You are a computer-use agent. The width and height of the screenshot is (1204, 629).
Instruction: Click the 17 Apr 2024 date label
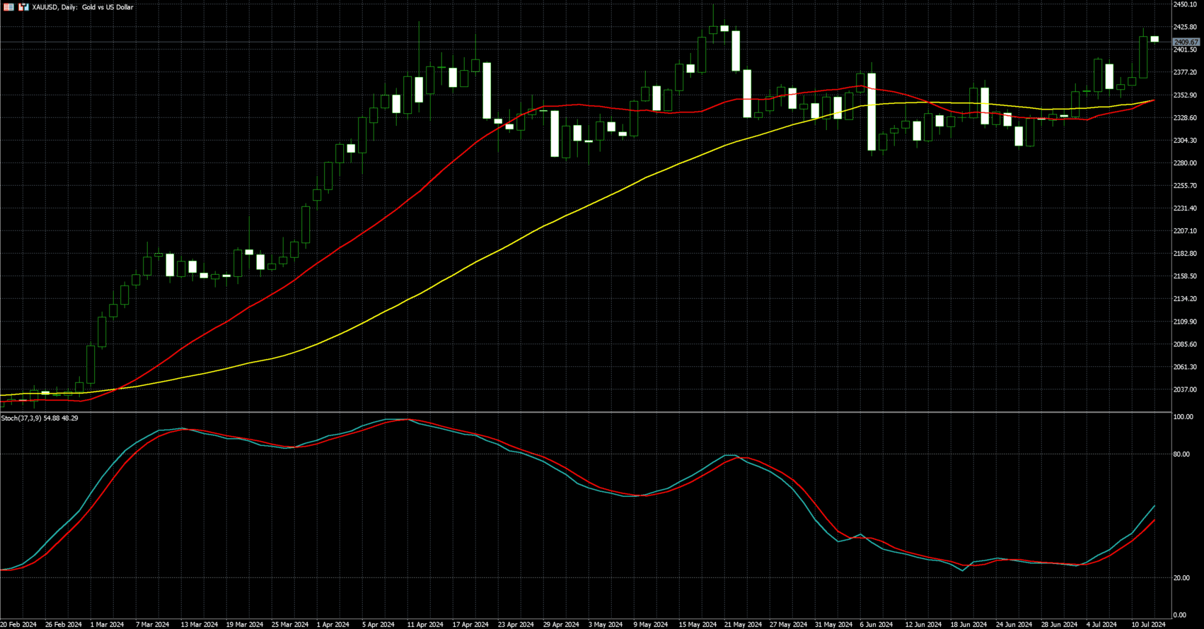click(470, 625)
